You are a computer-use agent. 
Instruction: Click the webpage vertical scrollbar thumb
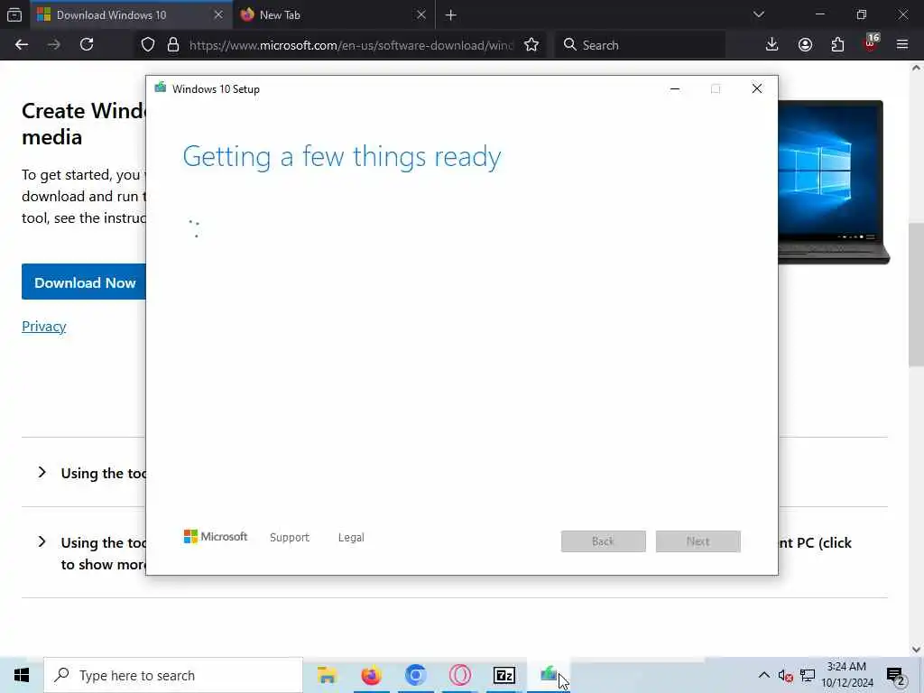pos(916,295)
